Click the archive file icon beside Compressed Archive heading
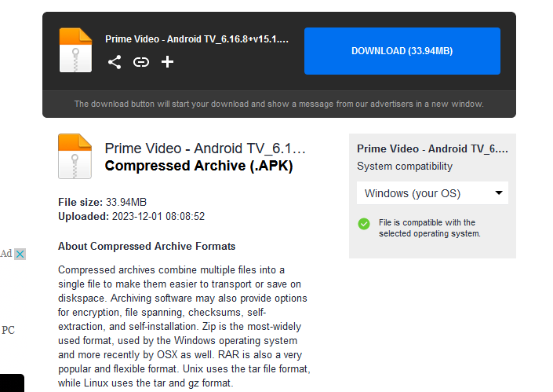Viewport: 553px width, 392px height. (75, 156)
